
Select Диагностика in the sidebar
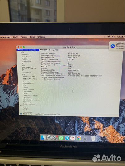coord(27,81)
